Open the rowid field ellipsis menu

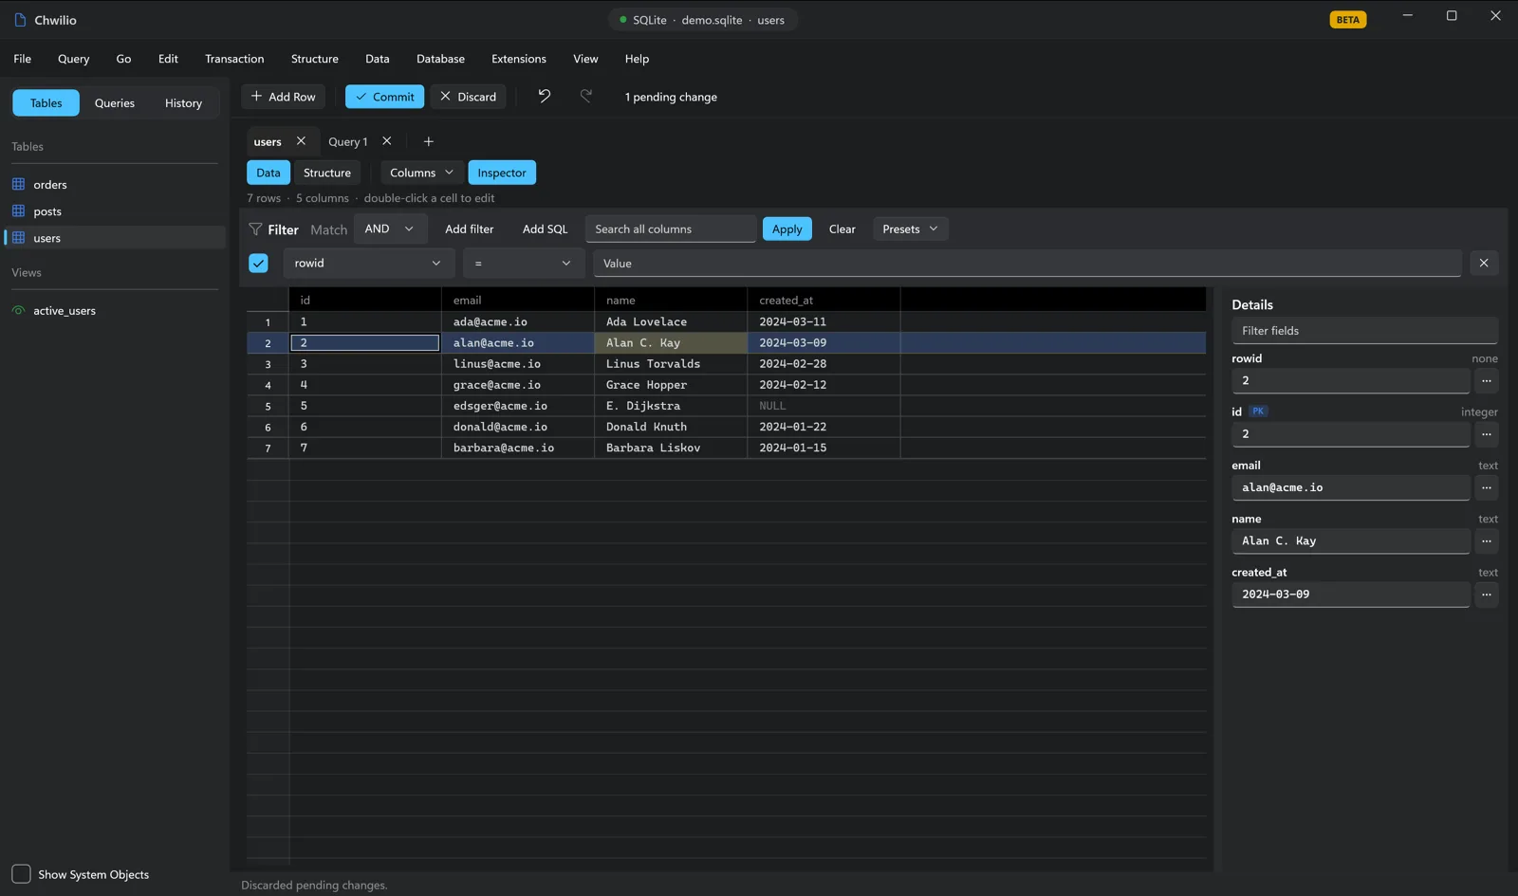coord(1487,381)
